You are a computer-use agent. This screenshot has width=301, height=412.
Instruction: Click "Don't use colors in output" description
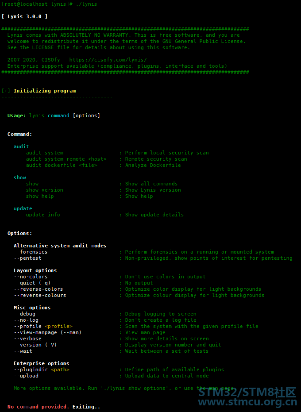166,277
